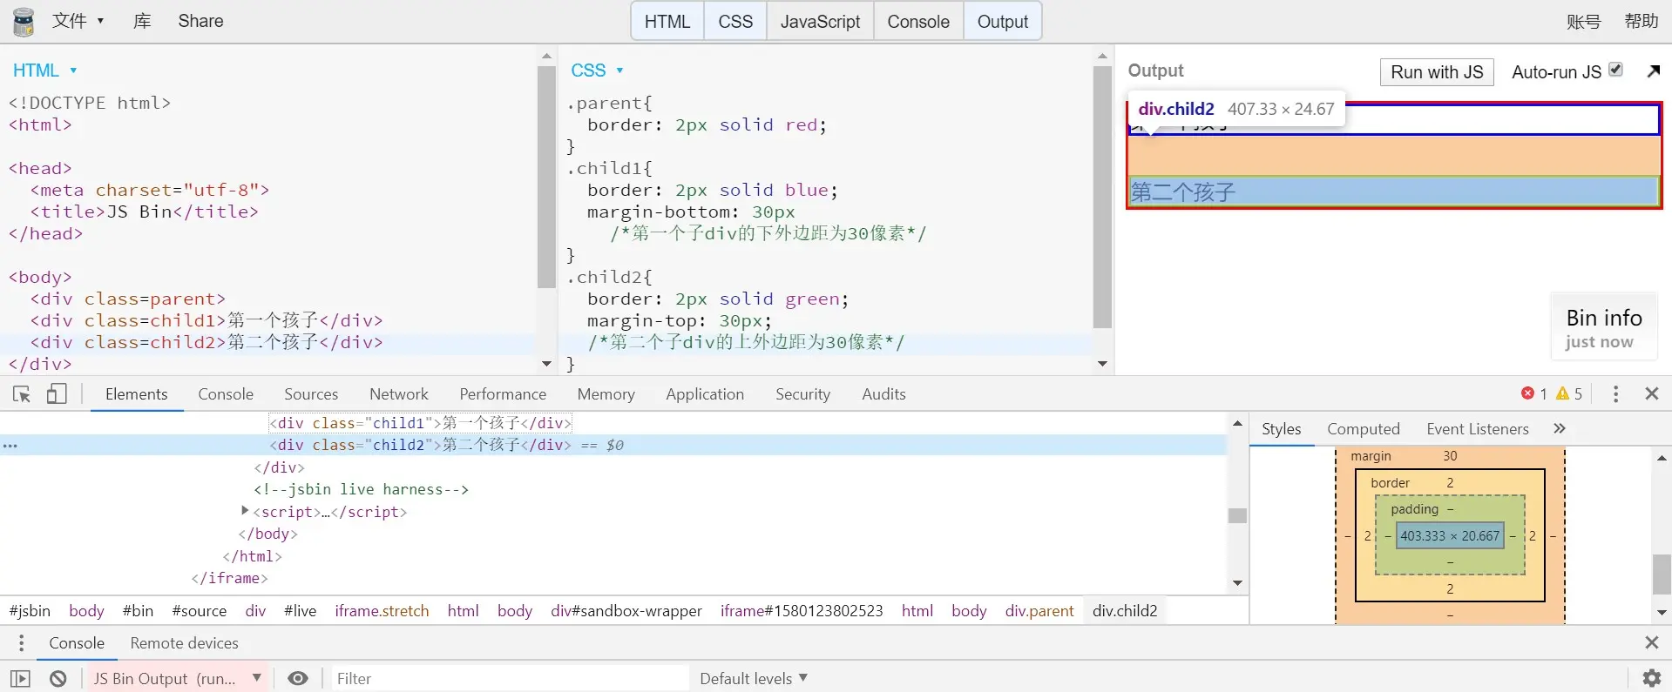Switch to the Elements tab

click(x=137, y=394)
